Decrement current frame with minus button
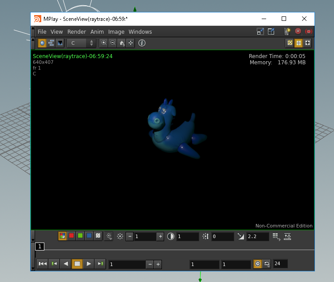The height and width of the screenshot is (282, 334). (150, 264)
